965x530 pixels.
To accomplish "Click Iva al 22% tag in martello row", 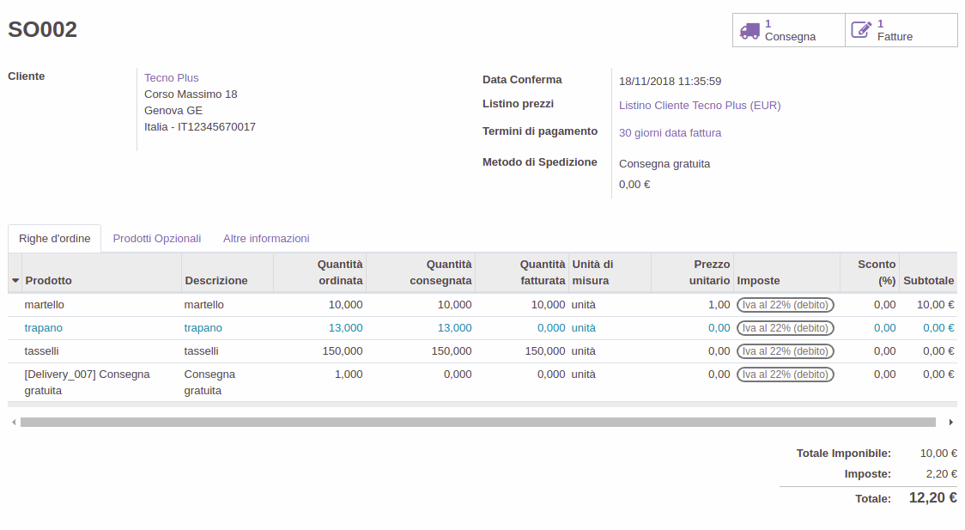I will coord(786,305).
